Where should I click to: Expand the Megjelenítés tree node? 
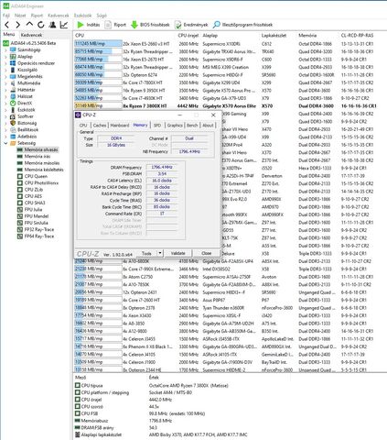(x=5, y=76)
